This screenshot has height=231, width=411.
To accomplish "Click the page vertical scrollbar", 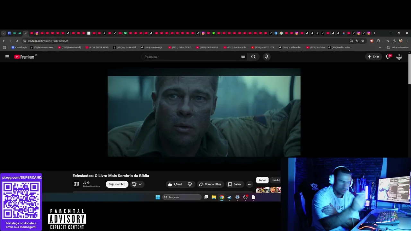I will pyautogui.click(x=409, y=69).
